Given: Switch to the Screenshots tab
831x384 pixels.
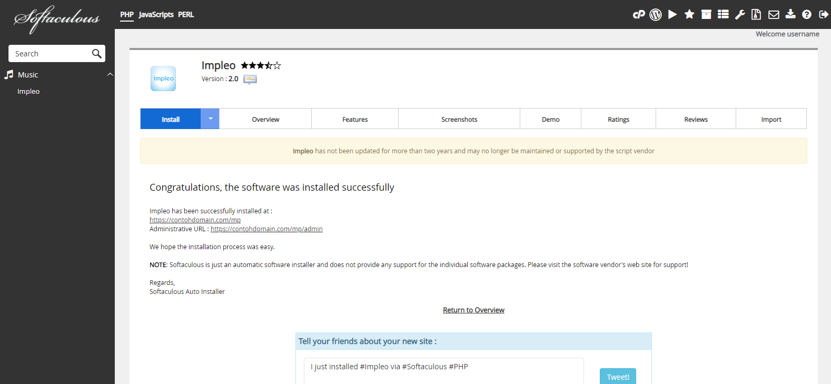Looking at the screenshot, I should (x=459, y=120).
